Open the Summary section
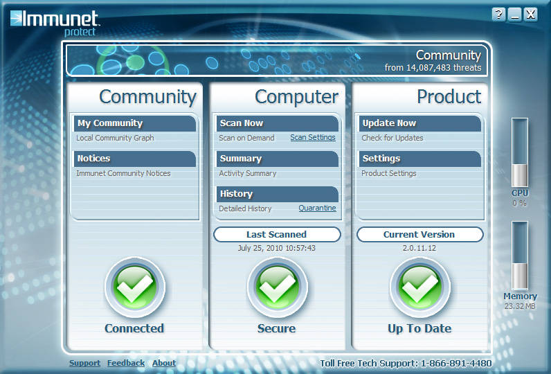This screenshot has height=374, width=551. [x=278, y=159]
